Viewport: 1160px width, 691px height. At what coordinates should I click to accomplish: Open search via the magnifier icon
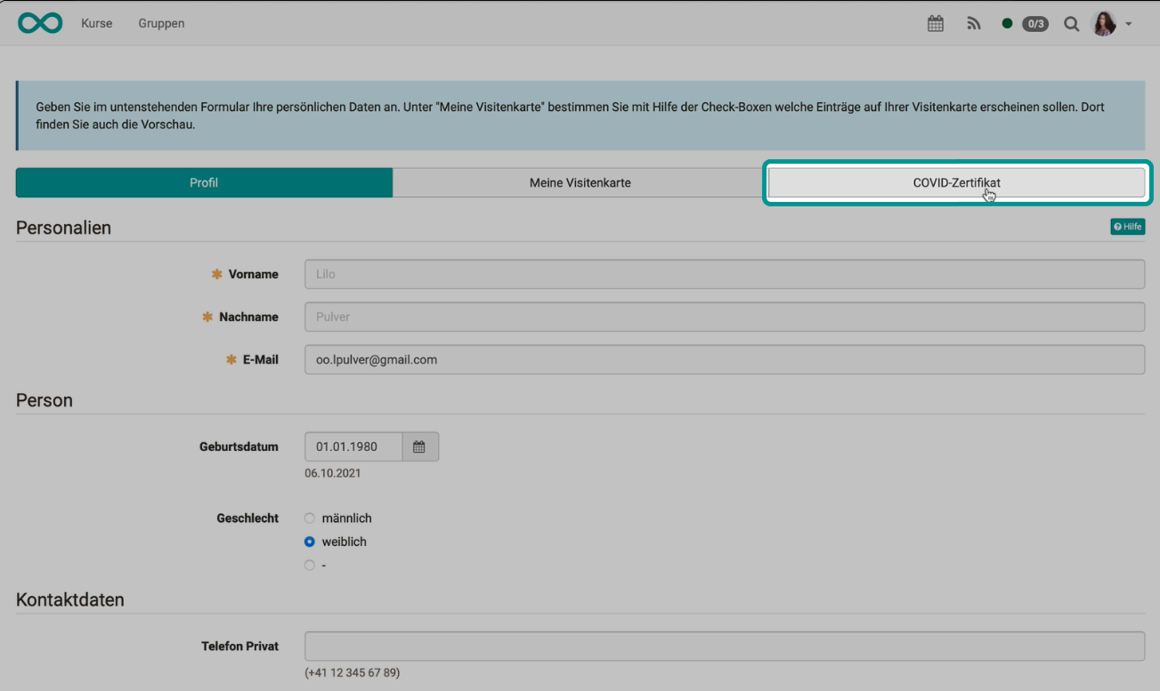point(1072,23)
